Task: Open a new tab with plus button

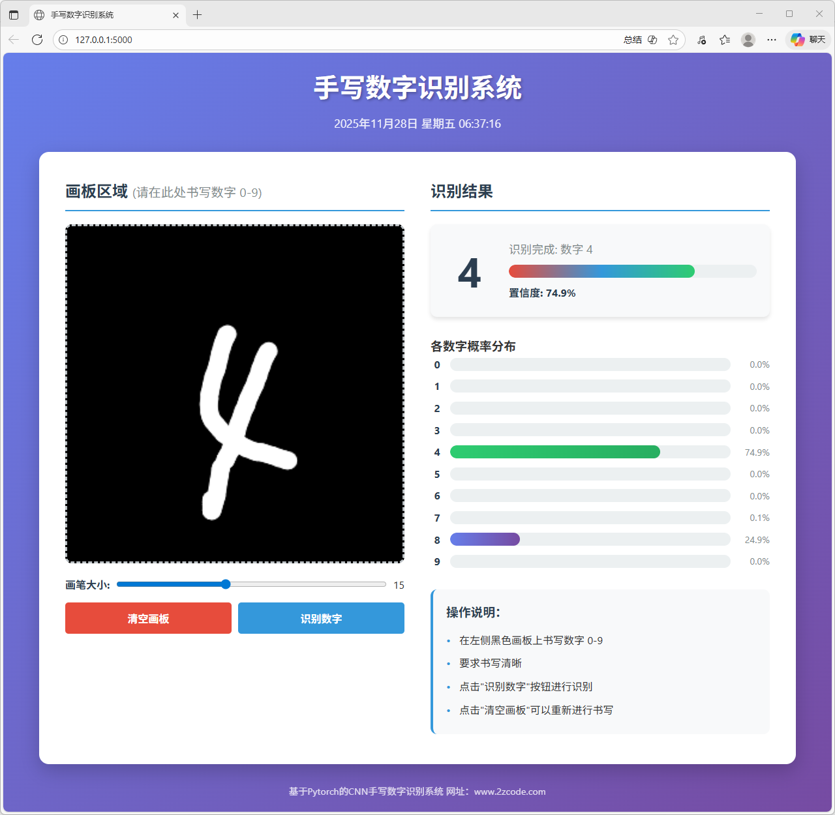Action: tap(198, 14)
